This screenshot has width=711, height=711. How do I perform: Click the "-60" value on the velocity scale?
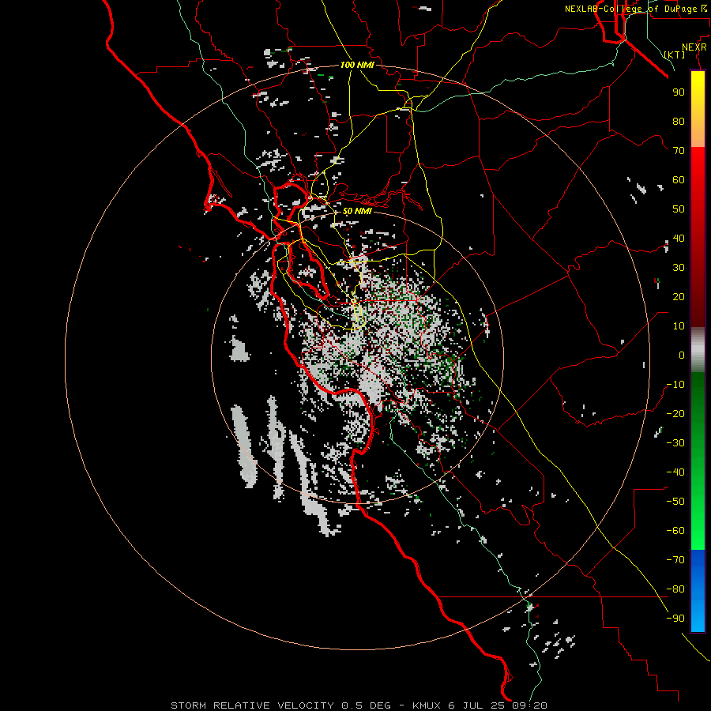click(675, 531)
